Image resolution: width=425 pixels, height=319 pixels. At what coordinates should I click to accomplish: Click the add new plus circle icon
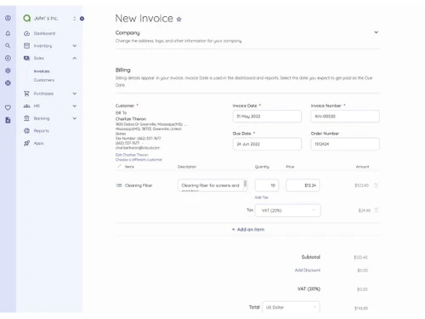tap(8, 58)
